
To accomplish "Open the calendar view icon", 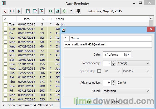I will point(58,11).
